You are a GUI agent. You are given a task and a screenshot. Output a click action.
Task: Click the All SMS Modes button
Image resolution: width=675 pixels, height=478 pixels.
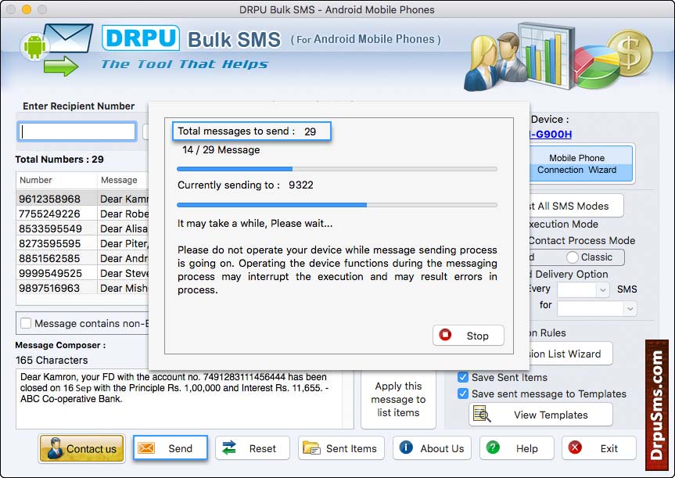576,206
